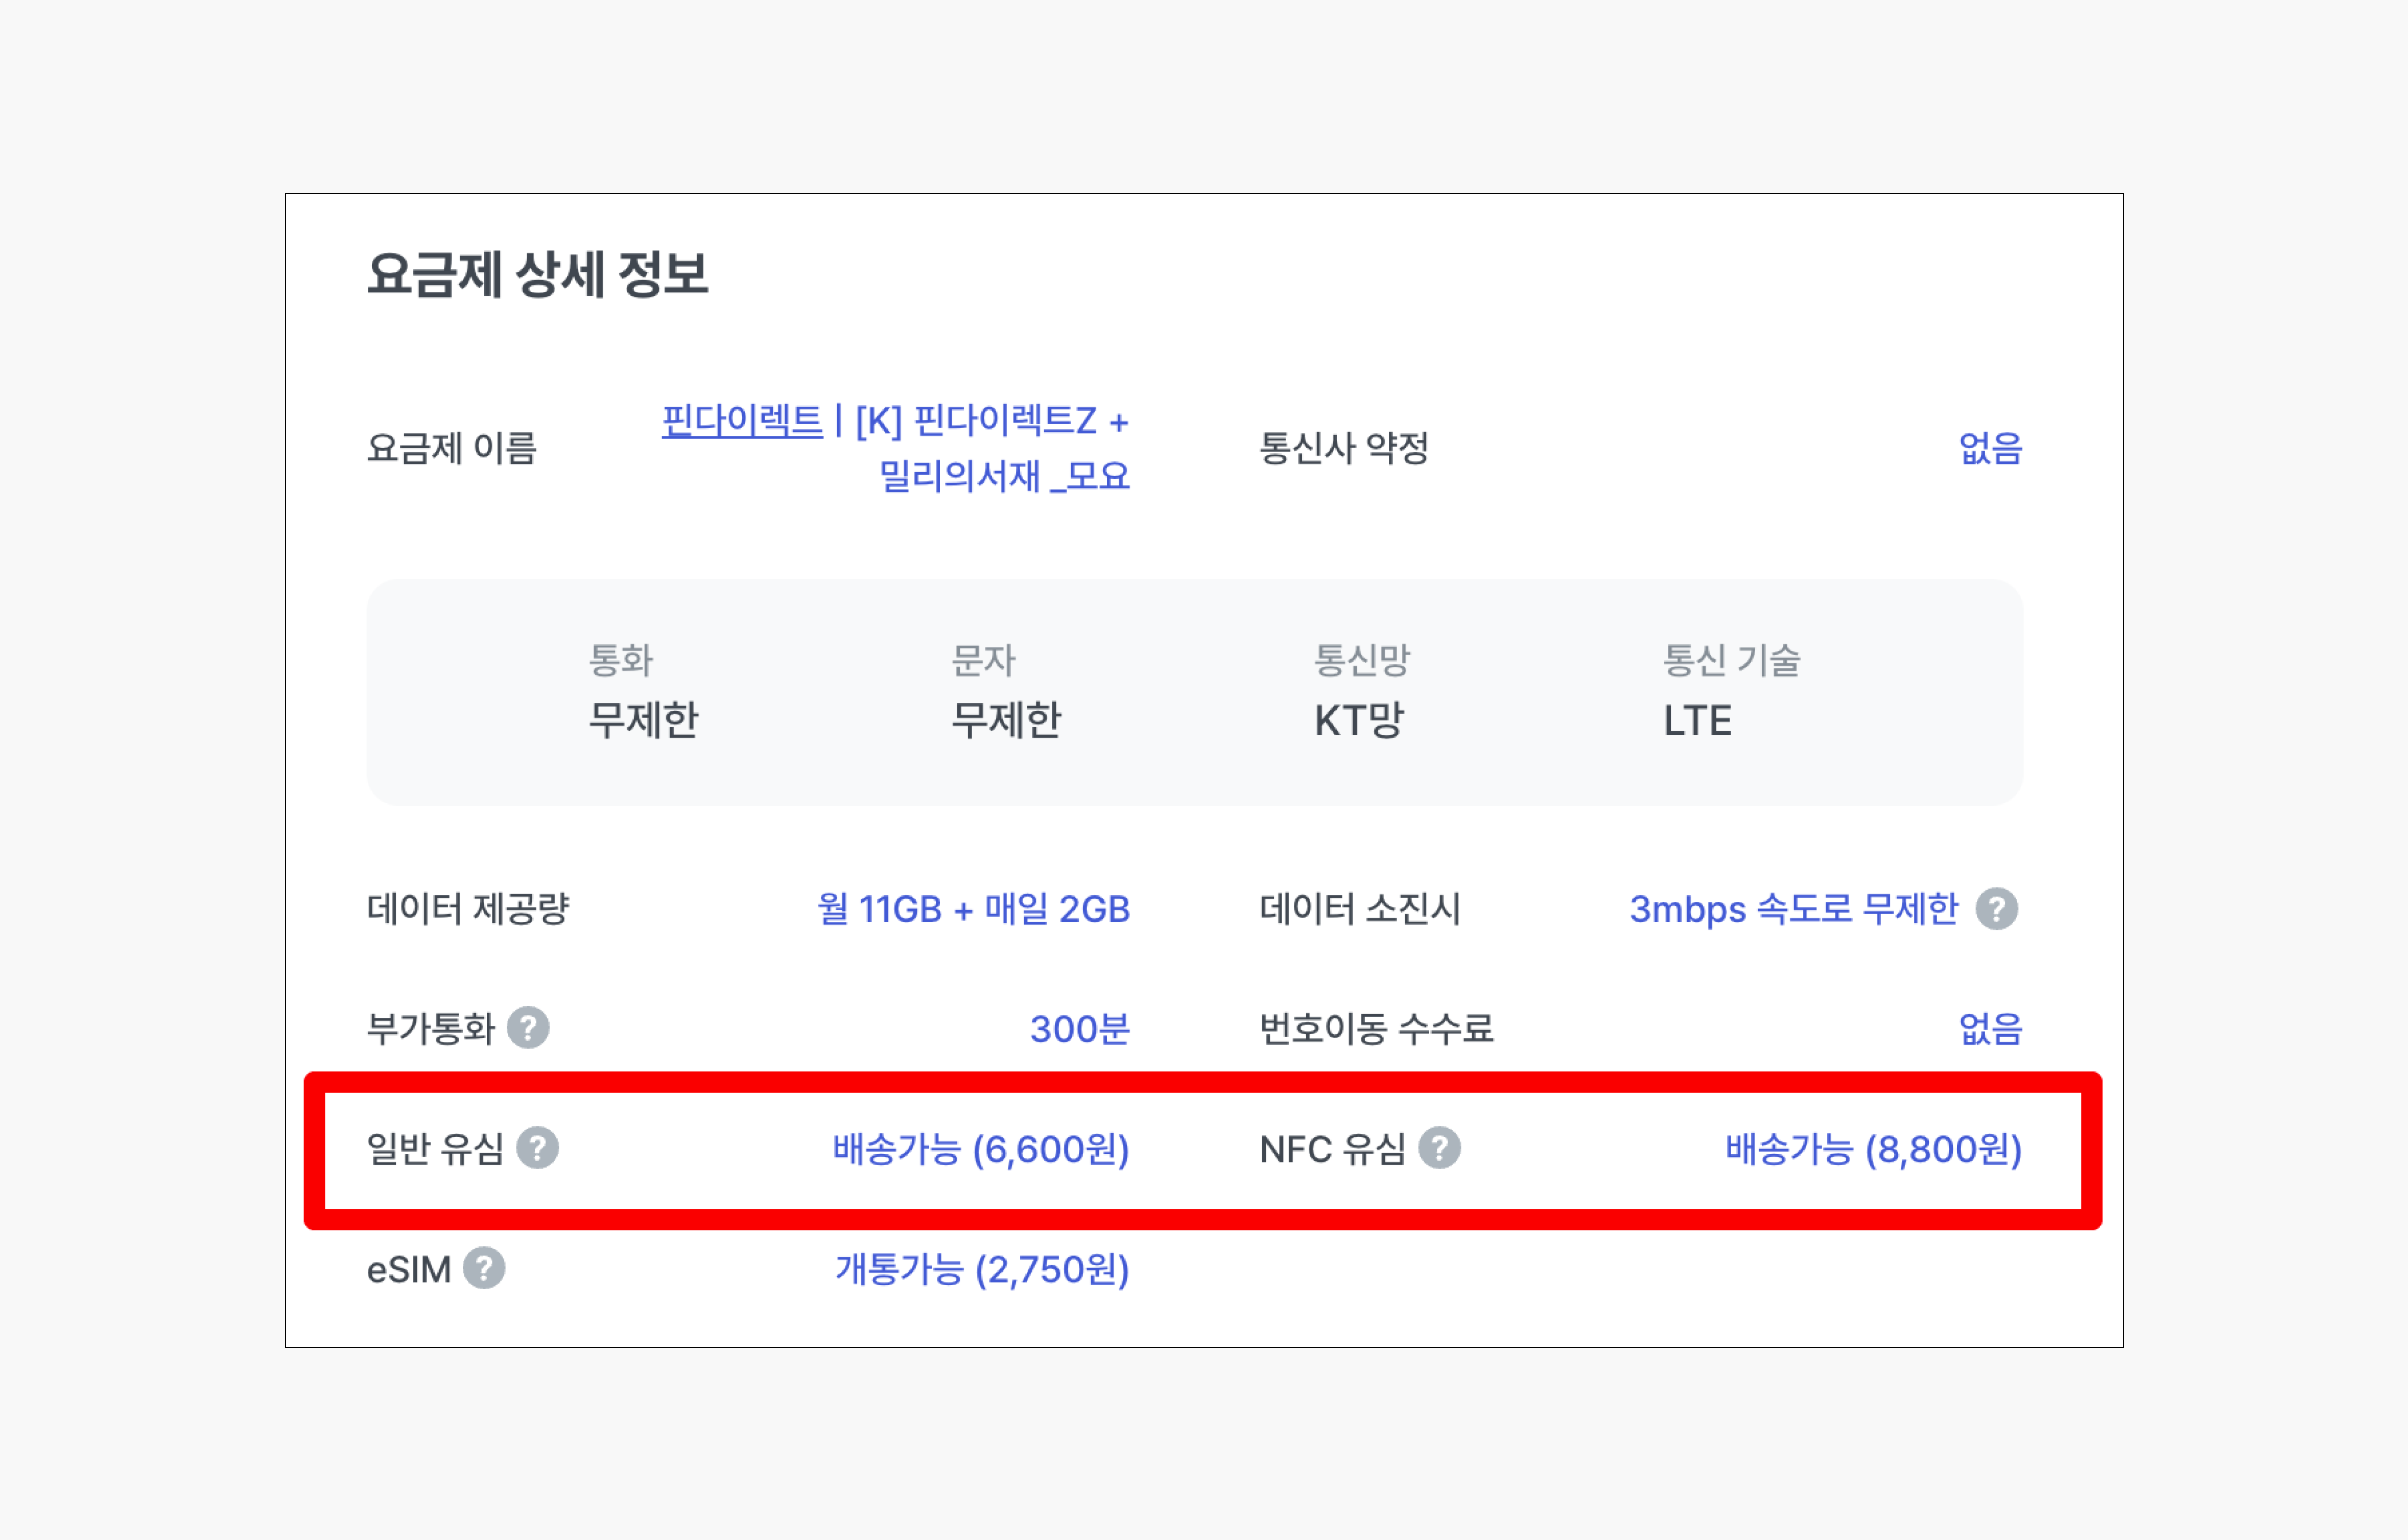This screenshot has width=2408, height=1540.
Task: Click 번호이동 수수료 value 없음
Action: [1990, 1029]
